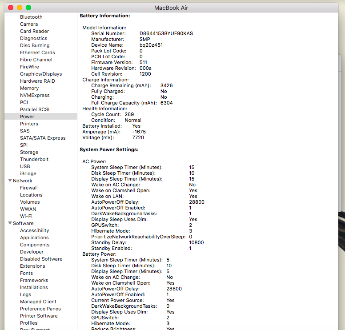345x330 pixels.
Task: Select Fibre Channel entry
Action: point(36,60)
